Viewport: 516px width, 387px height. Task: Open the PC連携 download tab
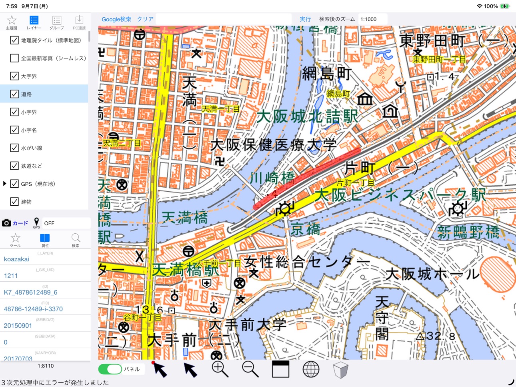(79, 22)
